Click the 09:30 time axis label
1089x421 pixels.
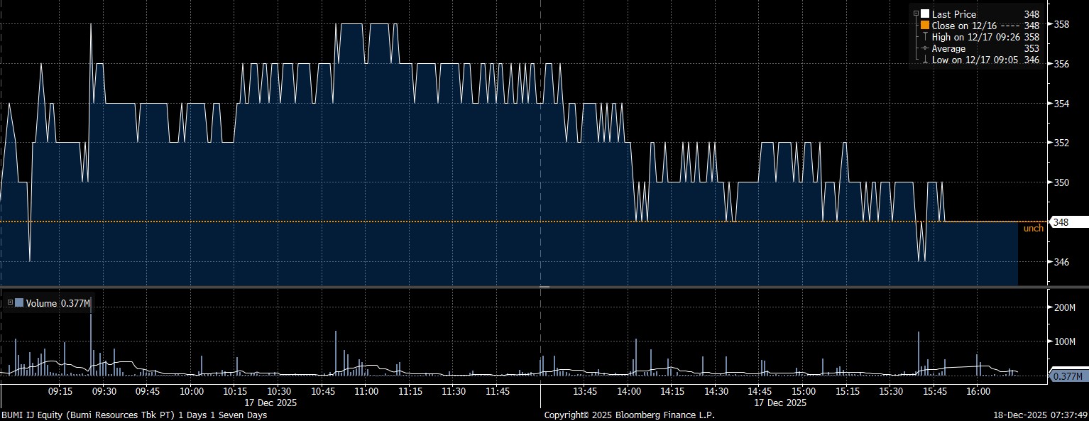point(104,391)
